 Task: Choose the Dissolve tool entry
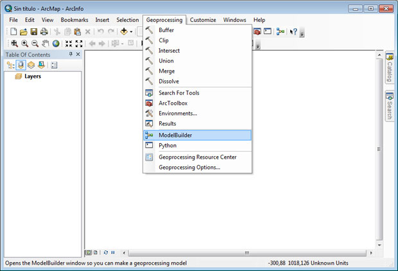[x=198, y=82]
